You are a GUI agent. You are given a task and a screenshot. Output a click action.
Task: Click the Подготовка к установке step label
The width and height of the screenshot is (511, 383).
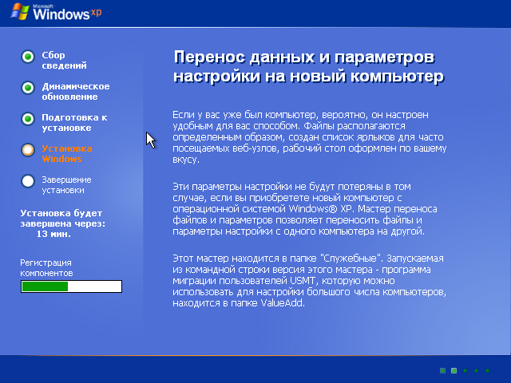(x=74, y=122)
